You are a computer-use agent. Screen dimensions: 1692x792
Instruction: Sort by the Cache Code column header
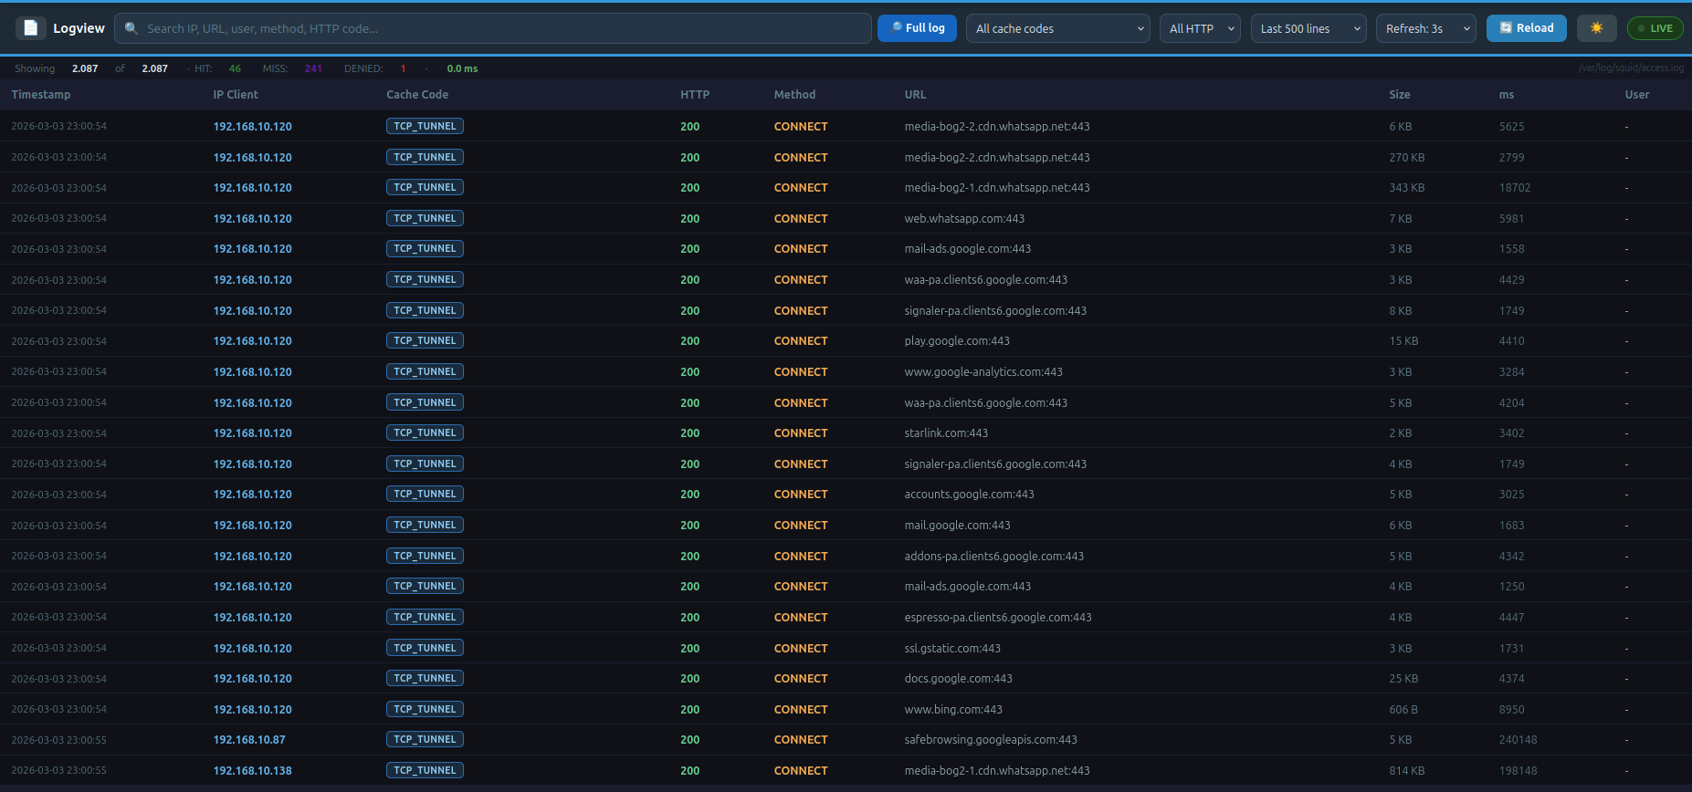pos(417,95)
